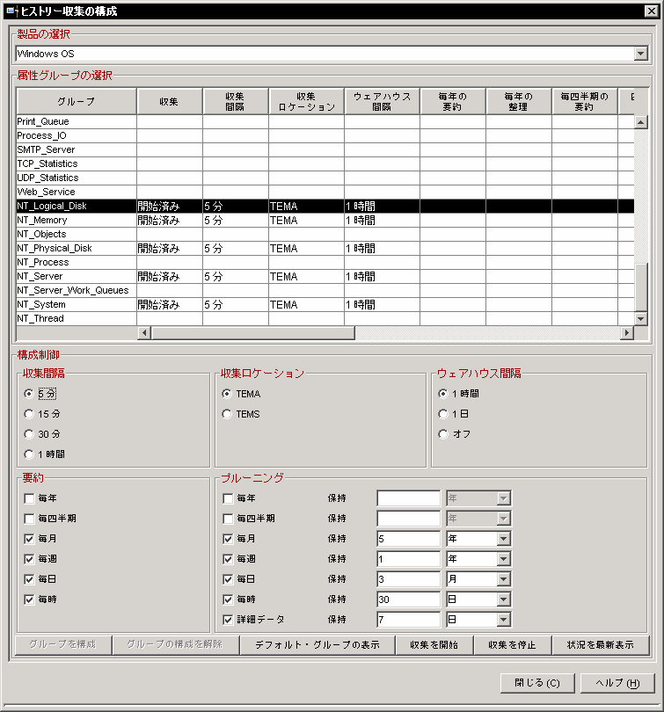Screen dimensions: 664x712
Task: Click the window icon in the title bar
Action: click(x=11, y=11)
